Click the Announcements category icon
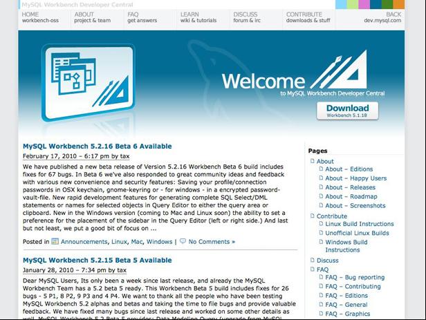The width and height of the screenshot is (426, 320). [55, 242]
